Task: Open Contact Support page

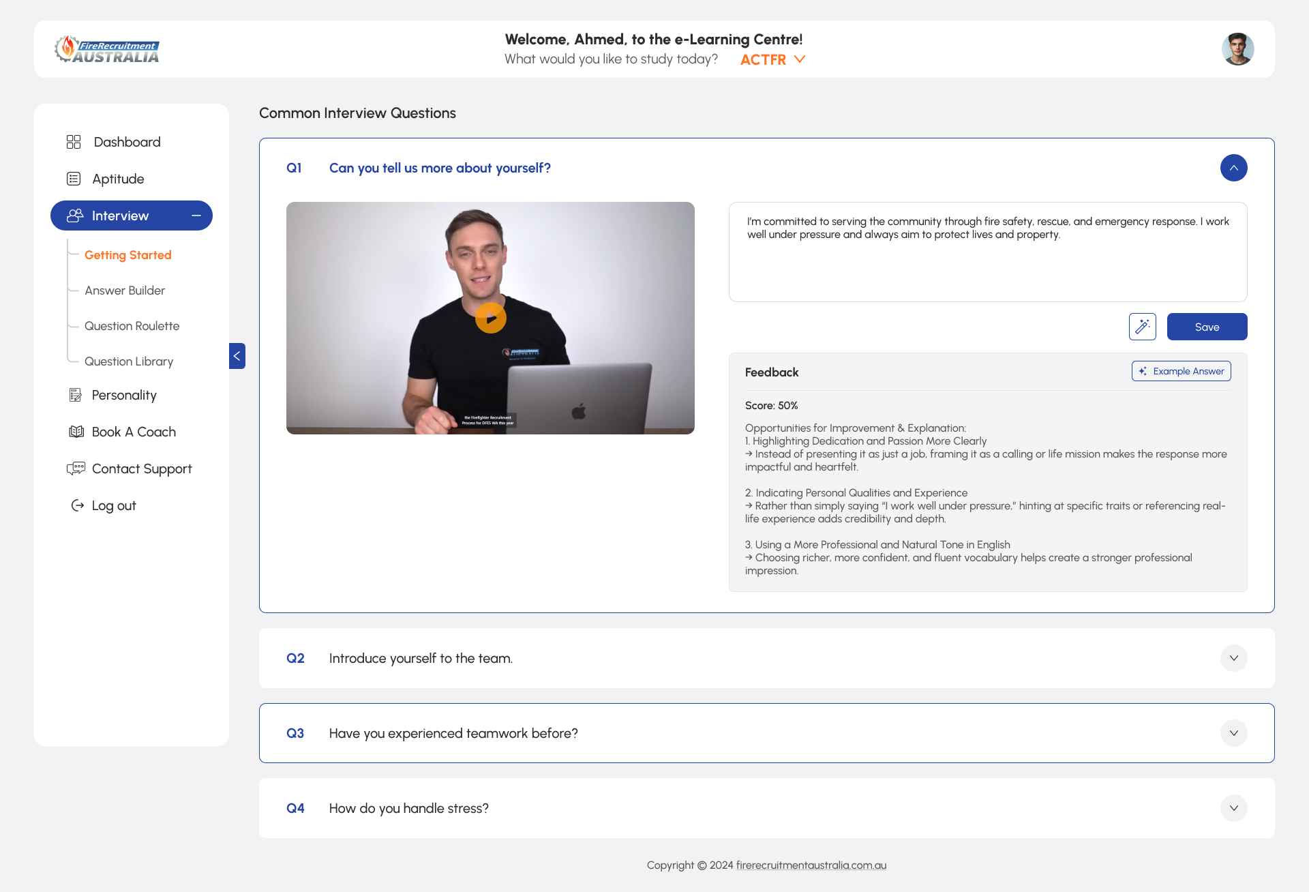Action: (x=142, y=469)
